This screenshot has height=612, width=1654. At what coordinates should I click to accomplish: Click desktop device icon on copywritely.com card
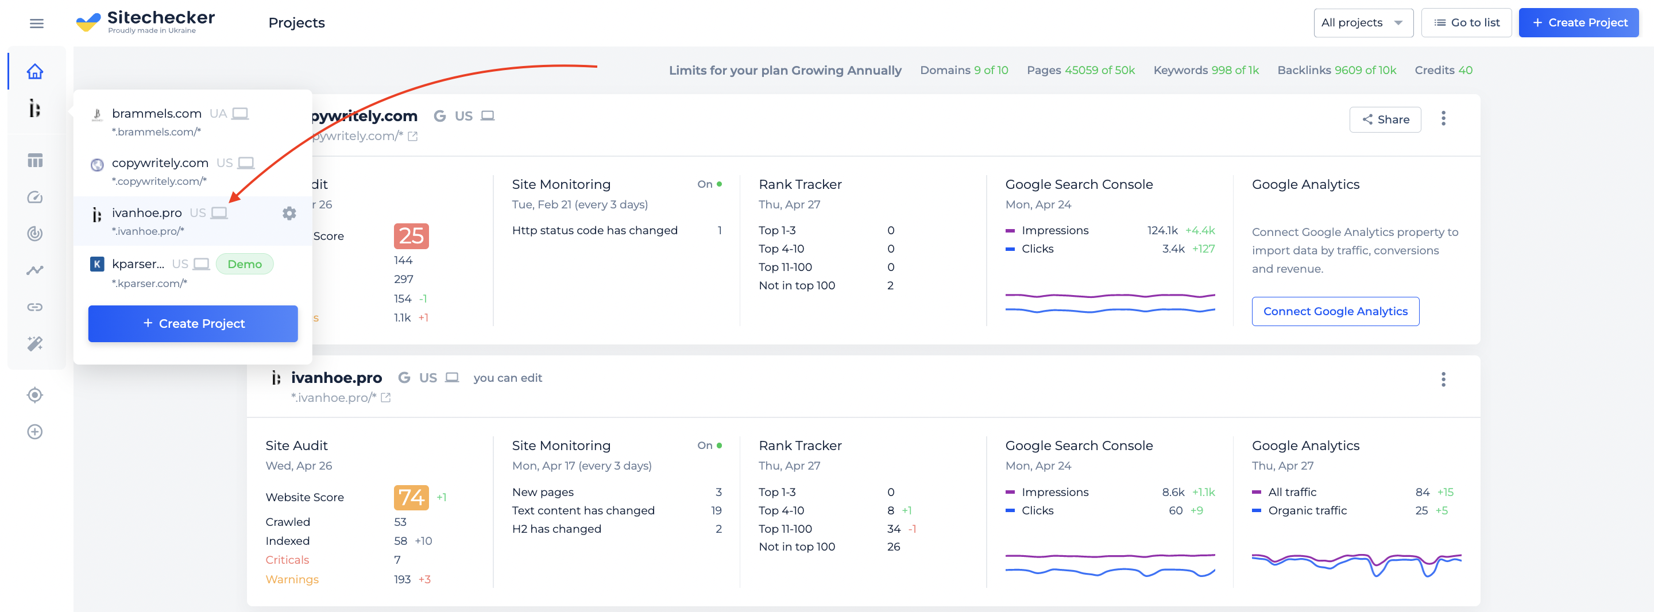click(488, 116)
